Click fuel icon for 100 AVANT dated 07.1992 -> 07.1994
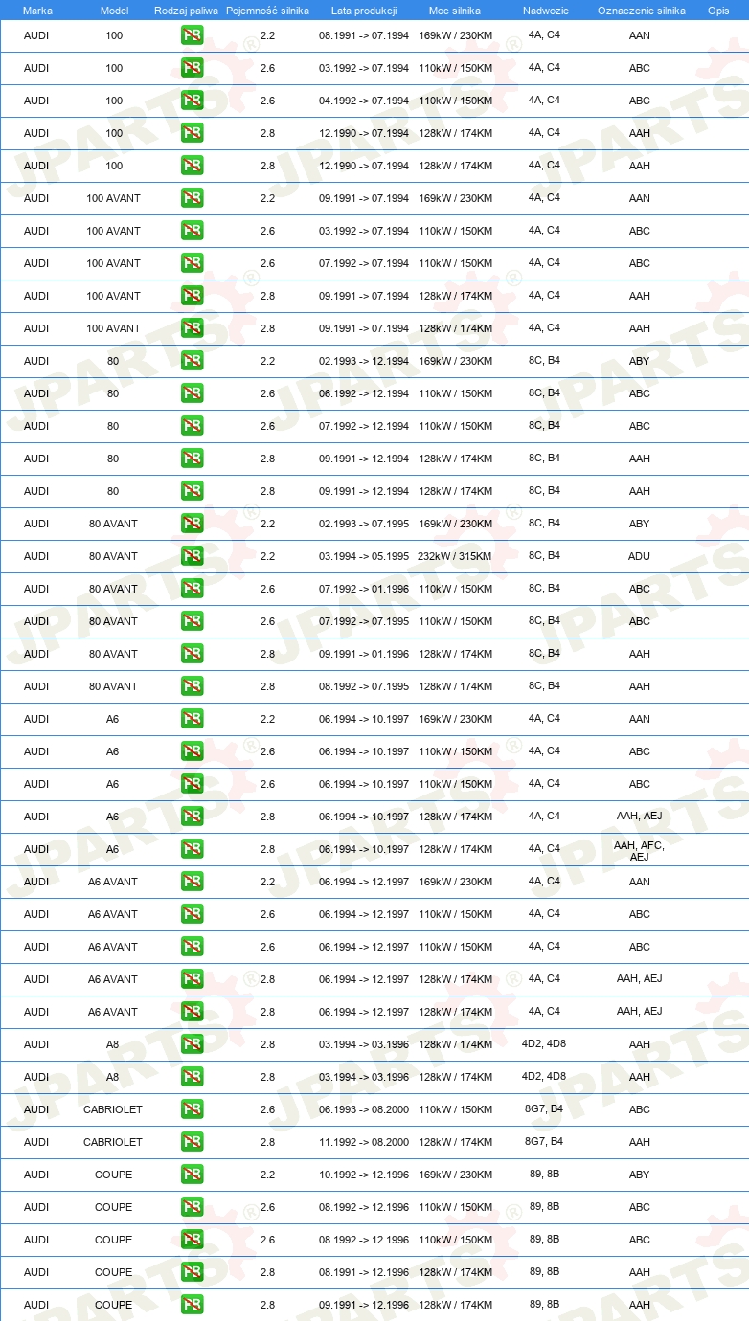Screen dimensions: 749x1321 click(192, 264)
